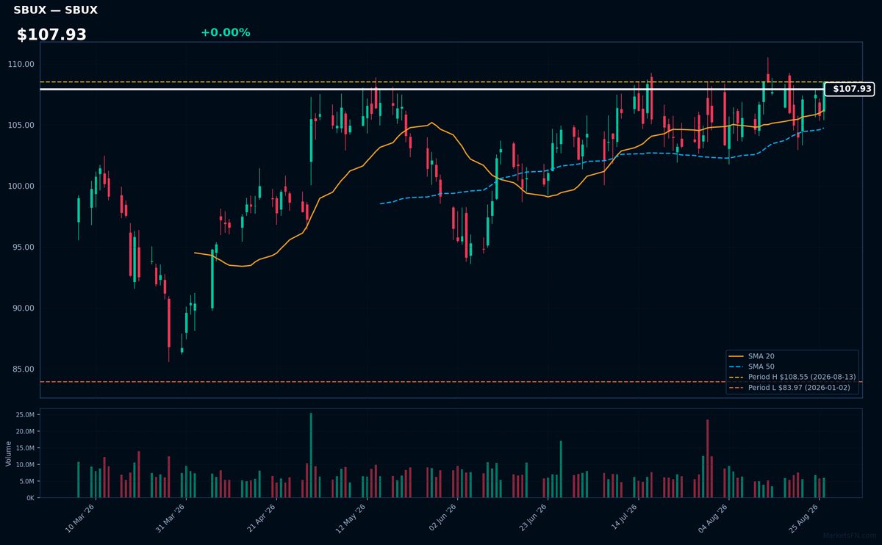Click the 31 Mar '26 date label
882x545 pixels.
tap(171, 517)
